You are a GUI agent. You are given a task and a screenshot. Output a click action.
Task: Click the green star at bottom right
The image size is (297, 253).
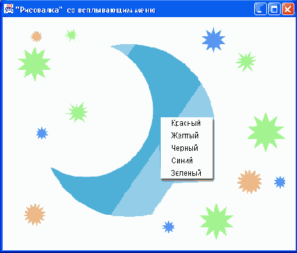217,221
